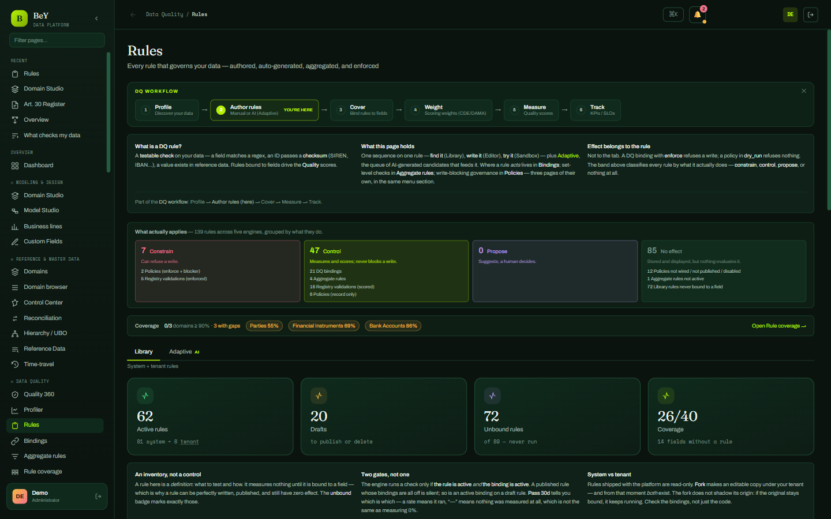Image resolution: width=831 pixels, height=519 pixels.
Task: Select the Weight workflow step
Action: pos(448,110)
